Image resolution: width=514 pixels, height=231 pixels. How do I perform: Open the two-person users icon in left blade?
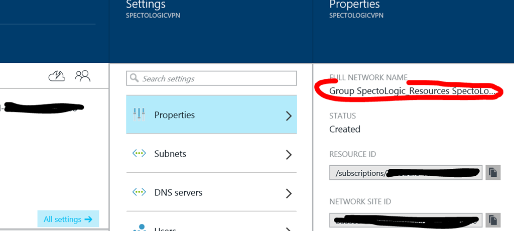(82, 76)
